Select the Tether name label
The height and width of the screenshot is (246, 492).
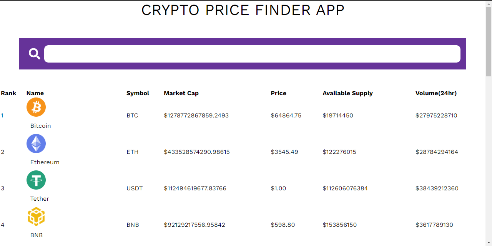point(40,199)
